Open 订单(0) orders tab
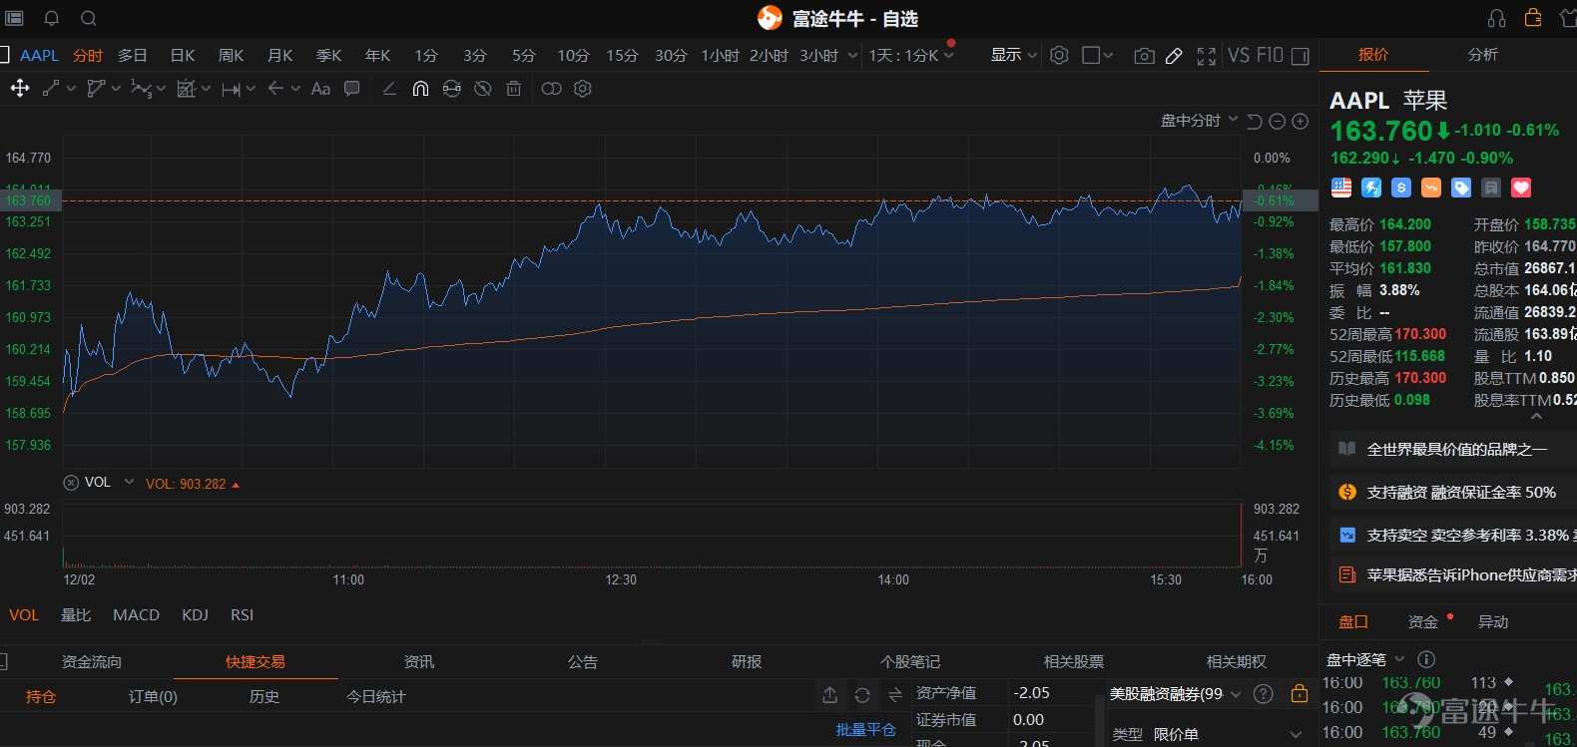 153,697
